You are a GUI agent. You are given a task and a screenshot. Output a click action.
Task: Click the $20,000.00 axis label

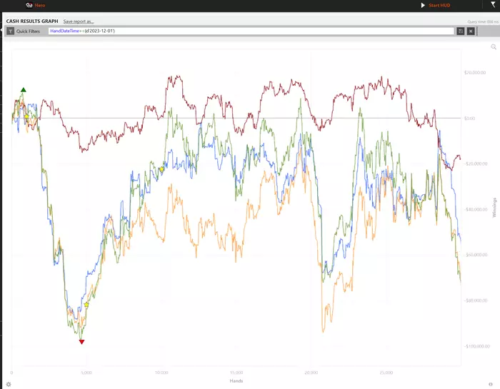475,73
